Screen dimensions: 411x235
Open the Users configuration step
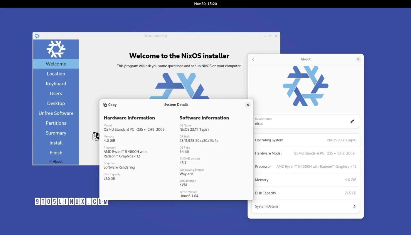[56, 93]
